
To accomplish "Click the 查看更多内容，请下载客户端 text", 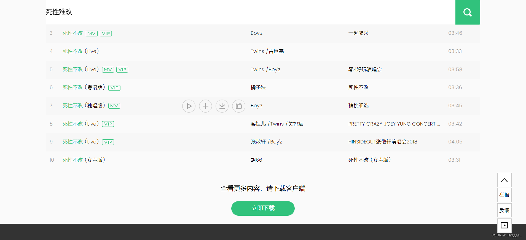I will pos(263,188).
